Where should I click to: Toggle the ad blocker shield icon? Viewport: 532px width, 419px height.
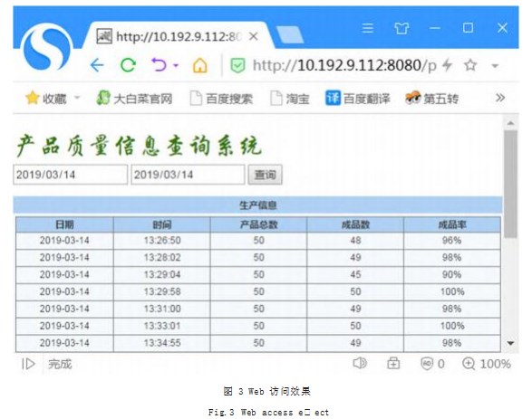coord(427,364)
